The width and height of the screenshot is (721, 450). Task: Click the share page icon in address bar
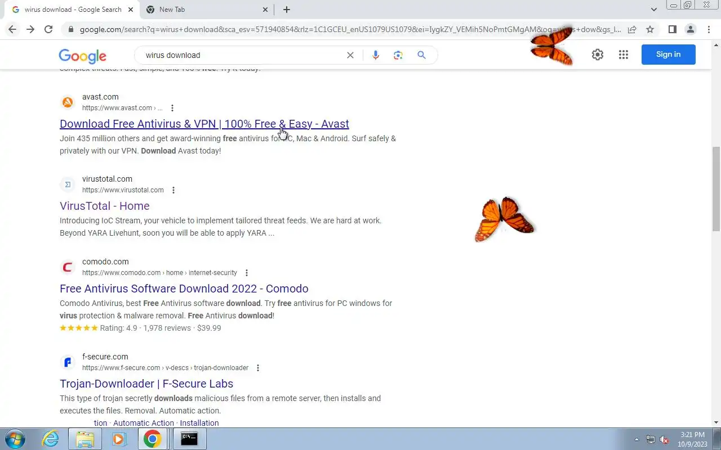pyautogui.click(x=632, y=29)
